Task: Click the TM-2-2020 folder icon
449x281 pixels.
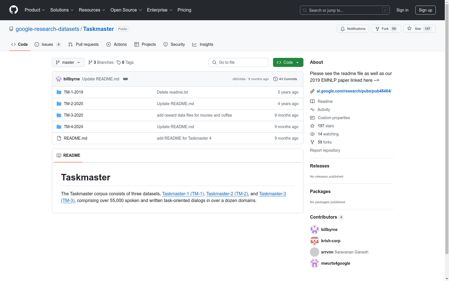Action: point(59,104)
